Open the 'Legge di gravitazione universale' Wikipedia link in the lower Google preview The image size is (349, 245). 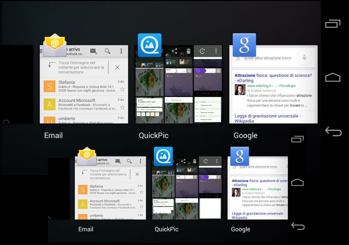[x=258, y=215]
